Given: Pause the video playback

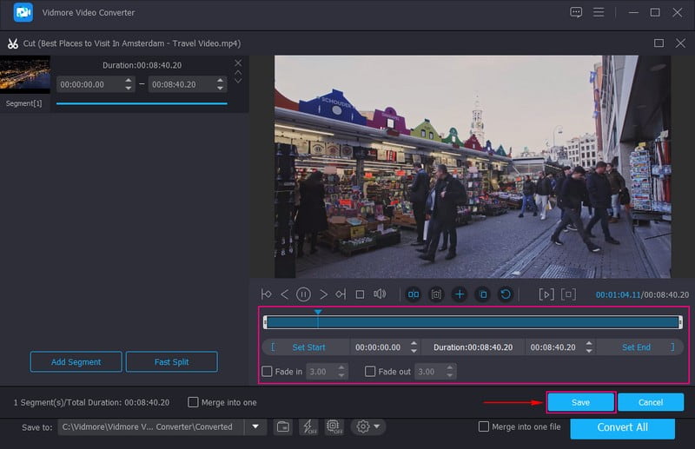Looking at the screenshot, I should click(304, 294).
